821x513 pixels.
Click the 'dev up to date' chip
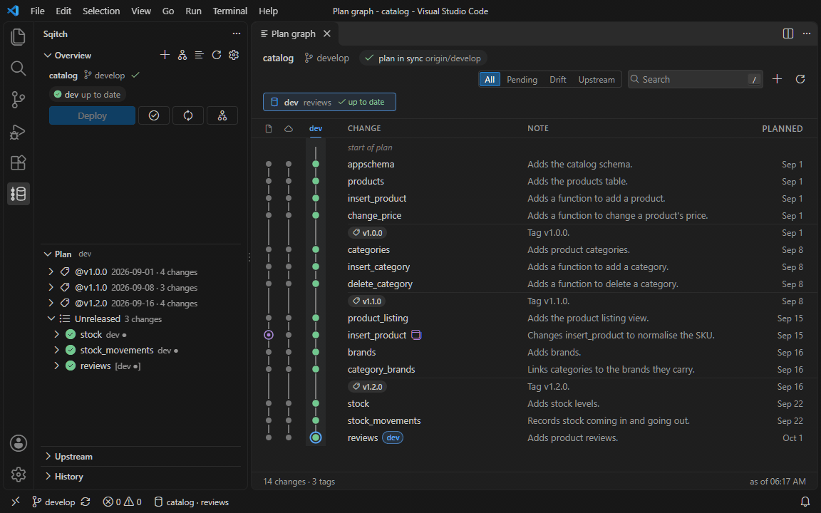coord(88,95)
